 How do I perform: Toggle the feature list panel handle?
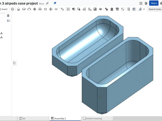click(x=14, y=63)
